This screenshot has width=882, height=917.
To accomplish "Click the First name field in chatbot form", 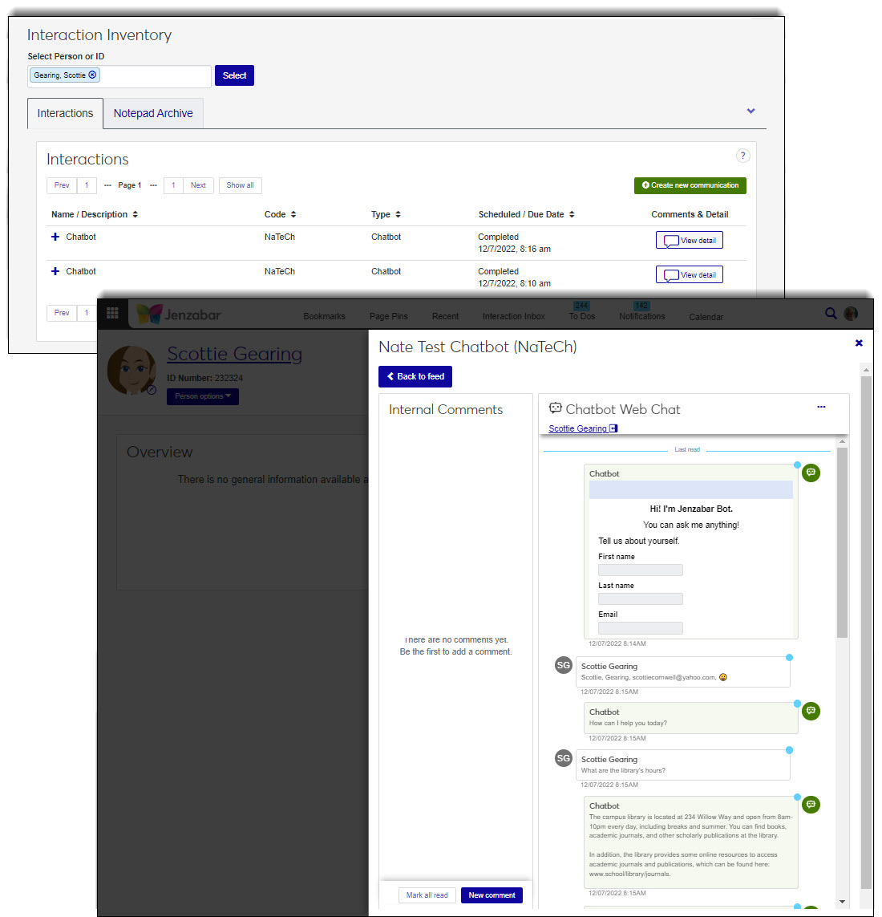I will (x=640, y=570).
